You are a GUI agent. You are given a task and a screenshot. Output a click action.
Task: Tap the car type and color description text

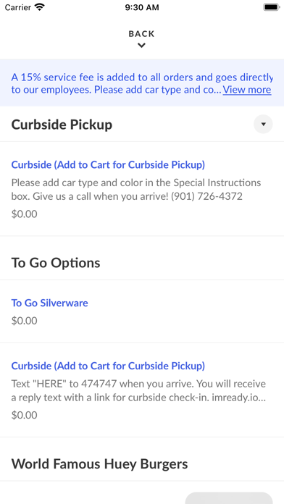coord(136,190)
